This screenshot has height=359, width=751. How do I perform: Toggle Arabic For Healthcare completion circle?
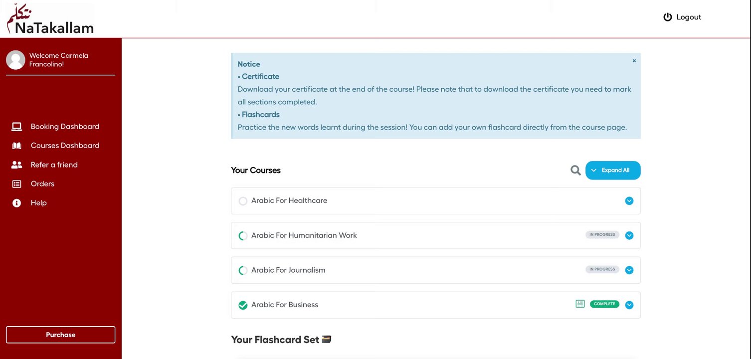[x=243, y=201]
